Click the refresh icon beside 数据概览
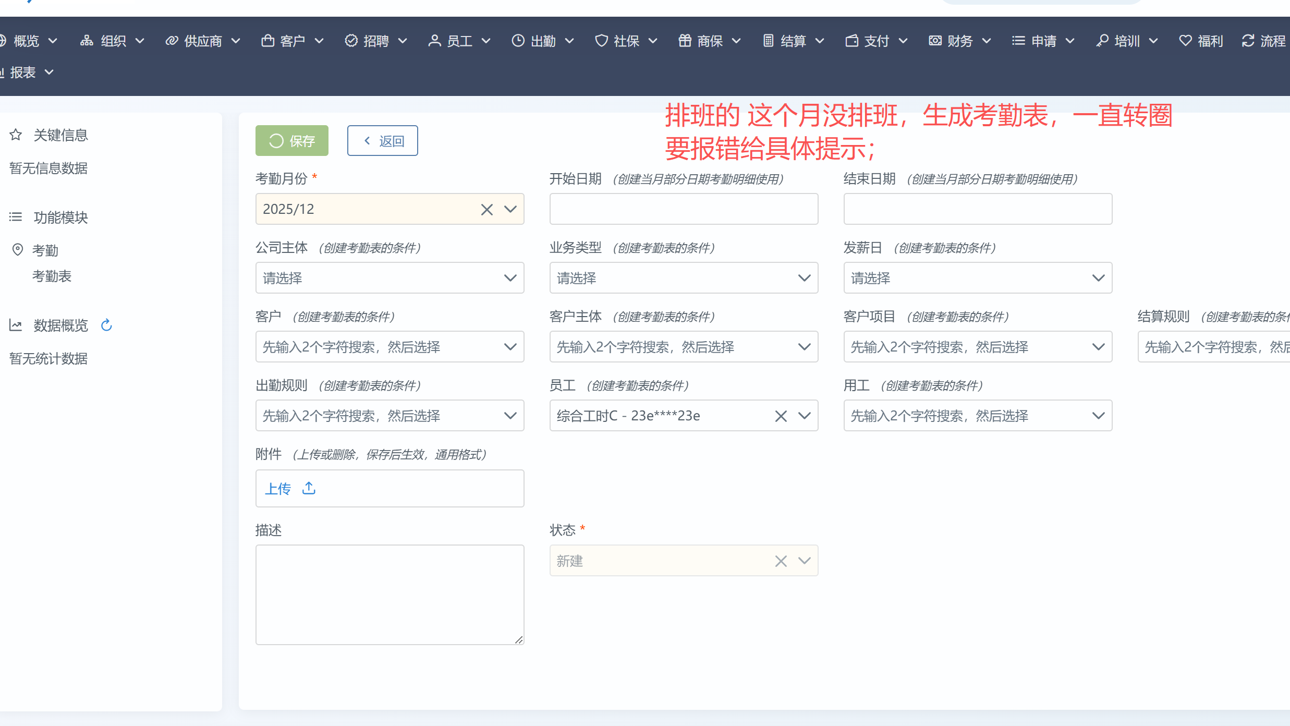1290x726 pixels. pos(106,325)
